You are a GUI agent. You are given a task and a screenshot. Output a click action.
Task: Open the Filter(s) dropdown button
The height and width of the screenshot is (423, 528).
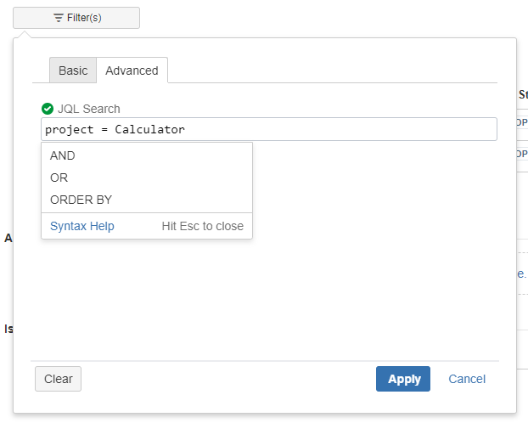76,18
